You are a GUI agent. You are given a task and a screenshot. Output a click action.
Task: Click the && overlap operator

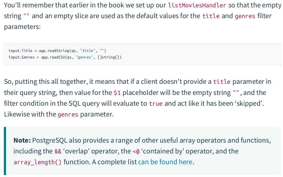click(x=58, y=151)
